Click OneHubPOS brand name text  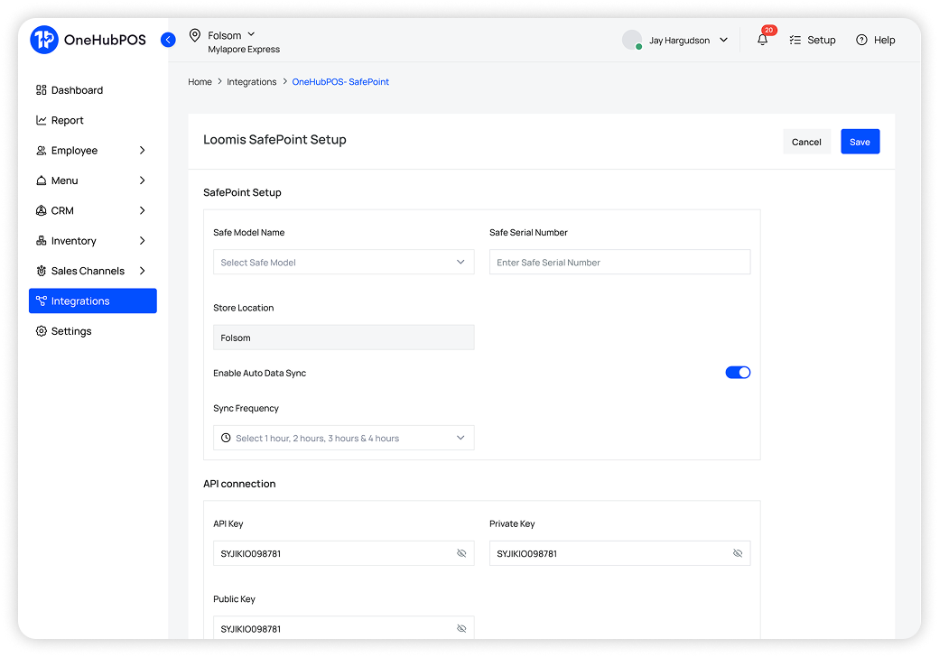[105, 40]
